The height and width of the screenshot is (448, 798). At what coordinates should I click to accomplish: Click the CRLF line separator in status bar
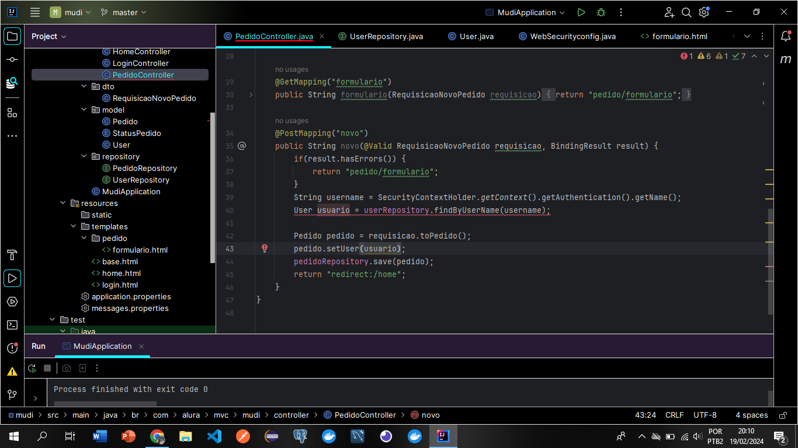pyautogui.click(x=674, y=415)
